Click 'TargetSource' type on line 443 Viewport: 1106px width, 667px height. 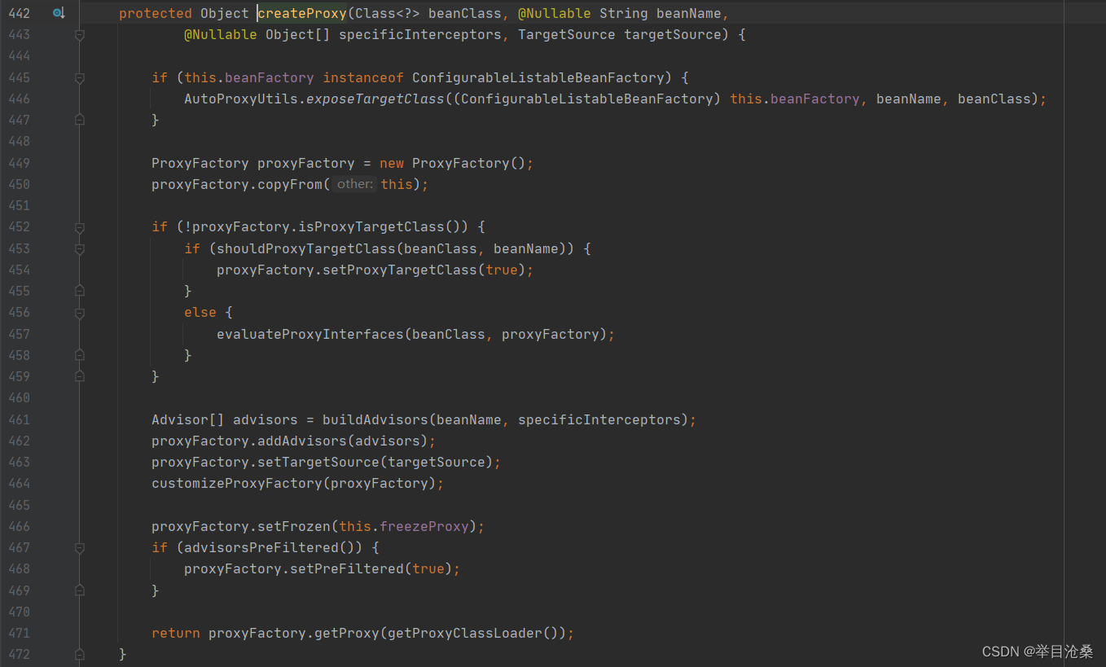pos(567,34)
